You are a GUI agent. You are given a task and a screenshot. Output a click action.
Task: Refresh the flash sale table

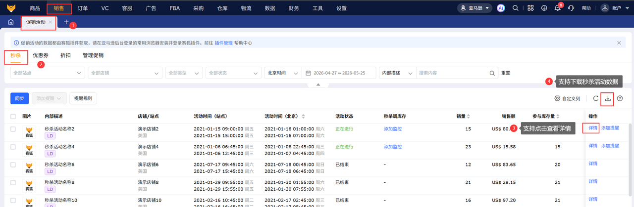[596, 99]
